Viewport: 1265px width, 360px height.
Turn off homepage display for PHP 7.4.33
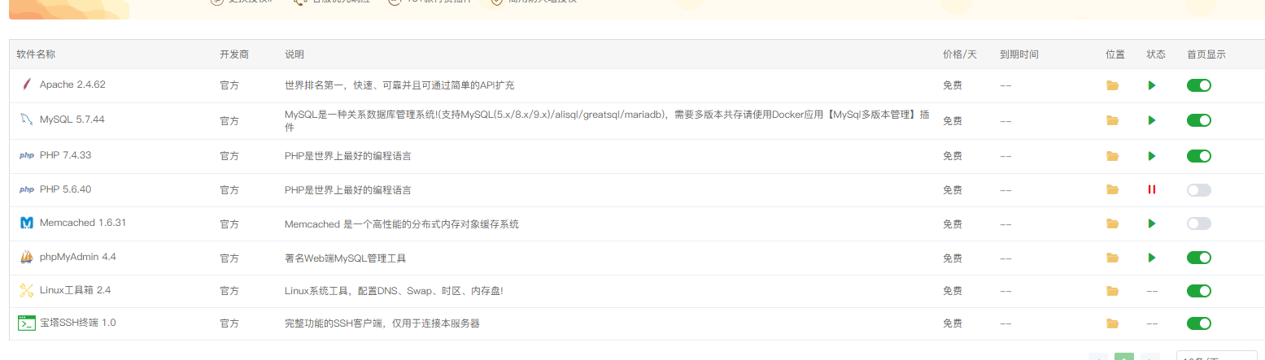(1199, 156)
